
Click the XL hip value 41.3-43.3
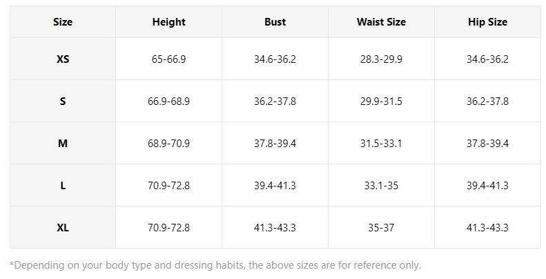(x=487, y=227)
